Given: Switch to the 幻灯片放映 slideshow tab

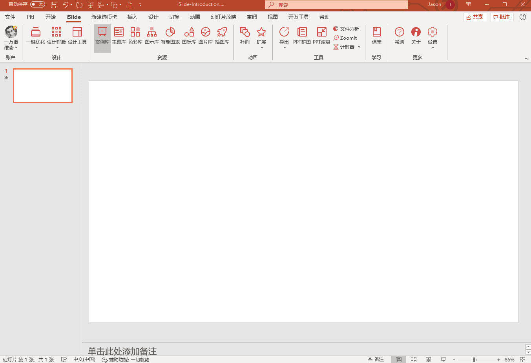Looking at the screenshot, I should [224, 17].
